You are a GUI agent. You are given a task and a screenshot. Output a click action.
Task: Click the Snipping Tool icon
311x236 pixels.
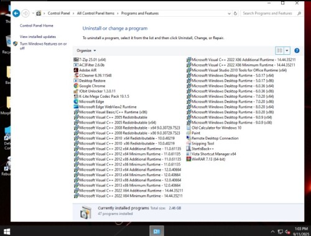188,143
